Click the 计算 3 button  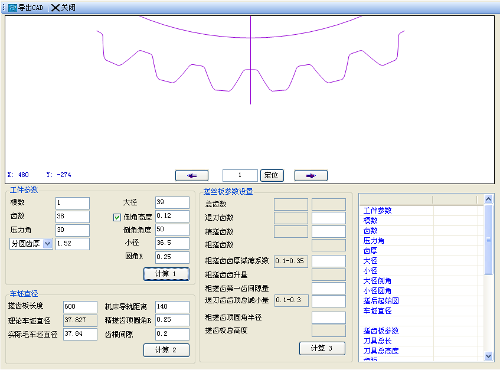(x=322, y=348)
